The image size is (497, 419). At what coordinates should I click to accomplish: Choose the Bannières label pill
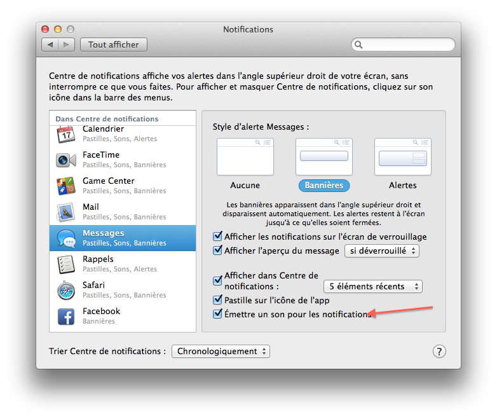point(324,186)
